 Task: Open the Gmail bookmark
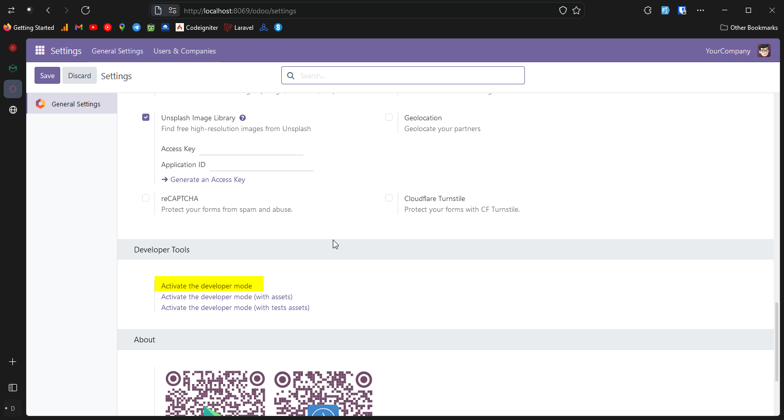pyautogui.click(x=79, y=27)
